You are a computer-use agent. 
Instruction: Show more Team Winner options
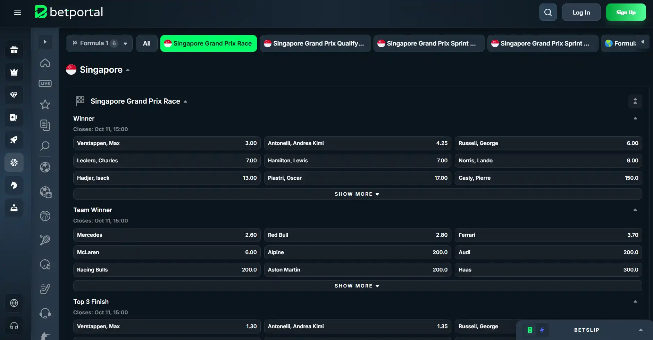[x=357, y=286]
